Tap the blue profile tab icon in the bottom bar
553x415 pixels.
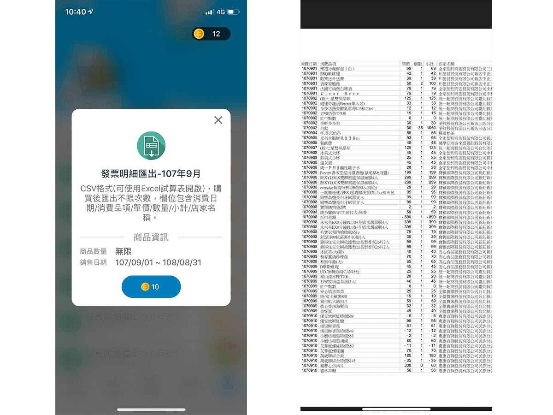coord(228,384)
